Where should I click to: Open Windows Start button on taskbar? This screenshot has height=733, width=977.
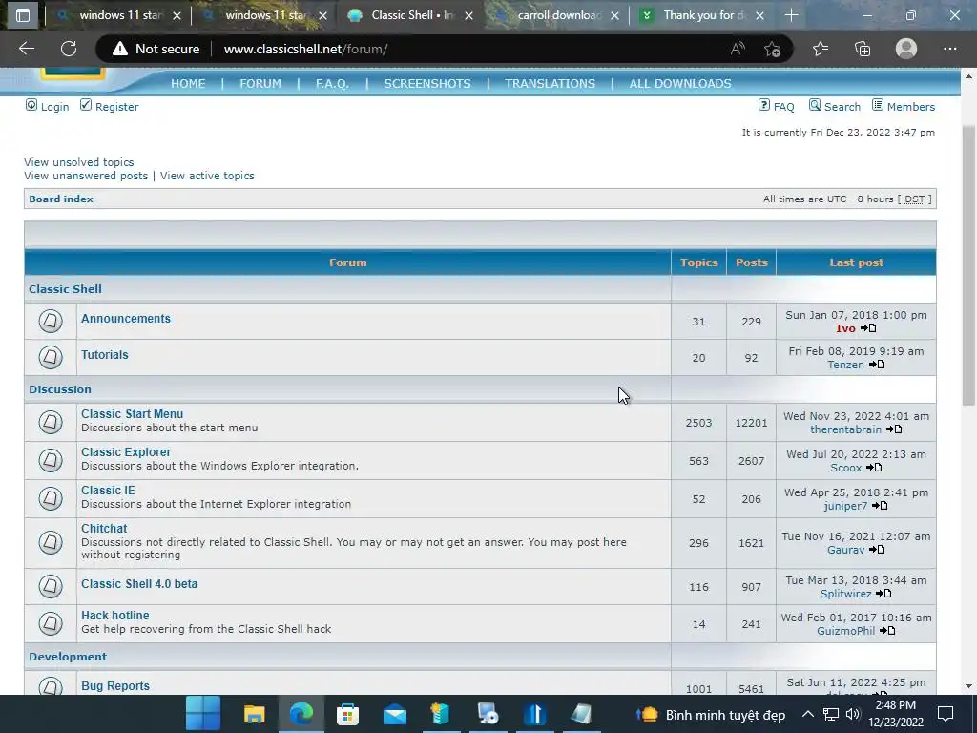click(203, 714)
